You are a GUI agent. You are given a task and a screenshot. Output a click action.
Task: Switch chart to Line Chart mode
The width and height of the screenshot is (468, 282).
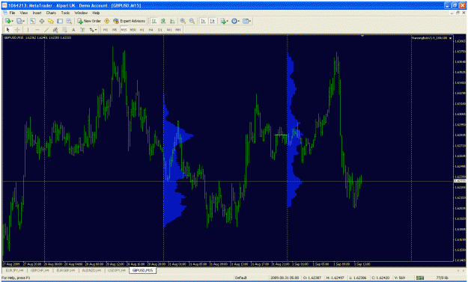pyautogui.click(x=172, y=21)
